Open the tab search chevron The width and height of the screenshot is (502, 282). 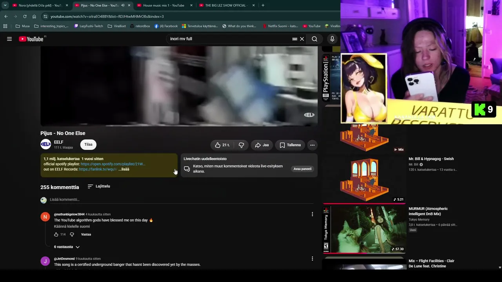click(5, 5)
